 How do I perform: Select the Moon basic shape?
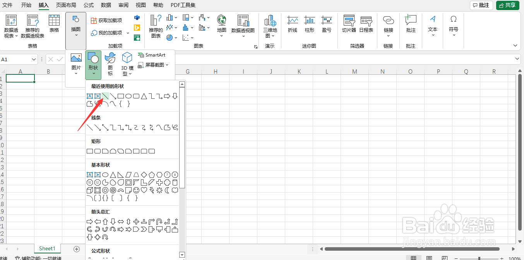coord(167,190)
